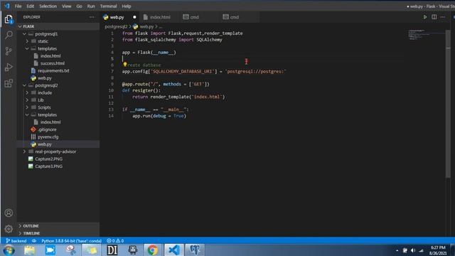Open the Accounts menu icon
This screenshot has width=455, height=256.
tap(9, 213)
